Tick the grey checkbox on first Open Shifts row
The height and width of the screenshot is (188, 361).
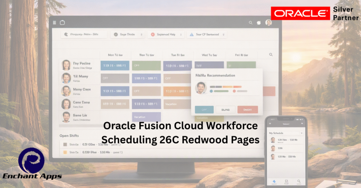(65, 144)
